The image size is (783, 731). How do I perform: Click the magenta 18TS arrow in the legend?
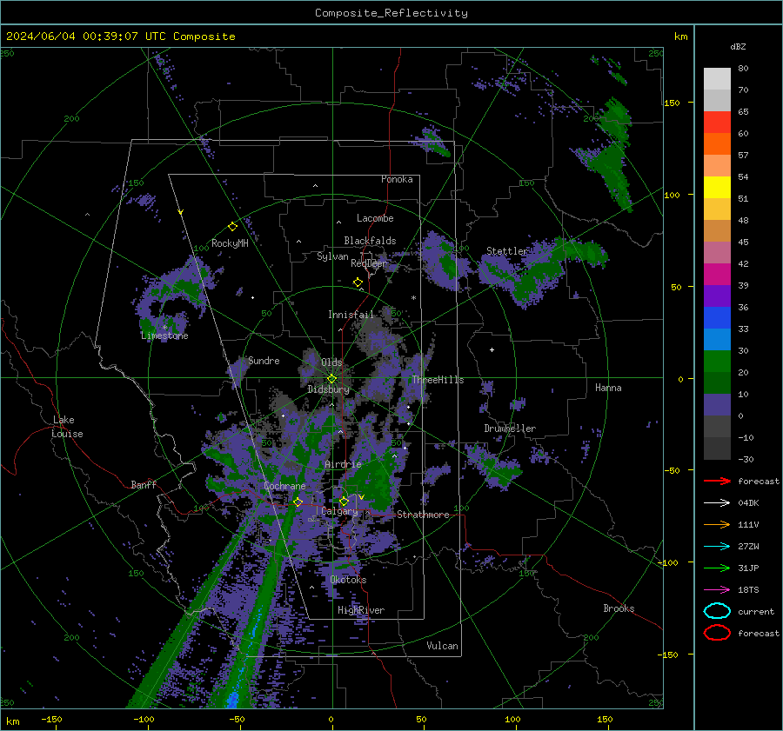tap(717, 590)
